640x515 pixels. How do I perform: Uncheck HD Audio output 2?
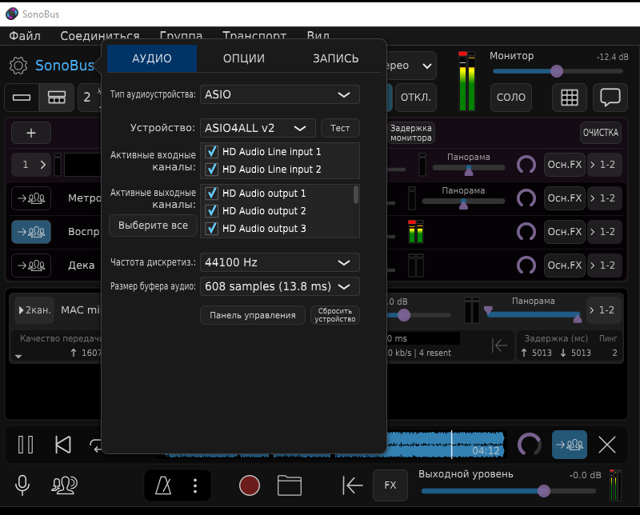[211, 211]
